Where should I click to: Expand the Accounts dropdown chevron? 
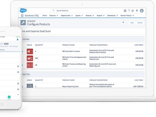pyautogui.click(x=57, y=16)
